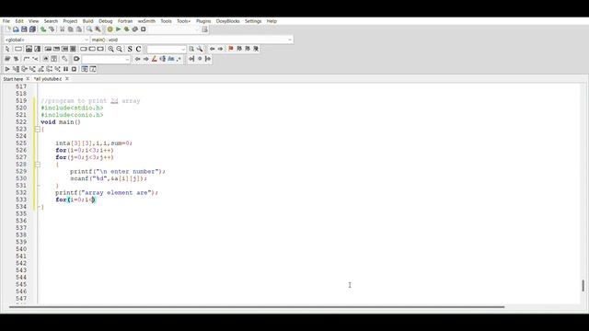Screen dimensions: 589x331
Task: Abort the build with the stop icon
Action: point(144,29)
